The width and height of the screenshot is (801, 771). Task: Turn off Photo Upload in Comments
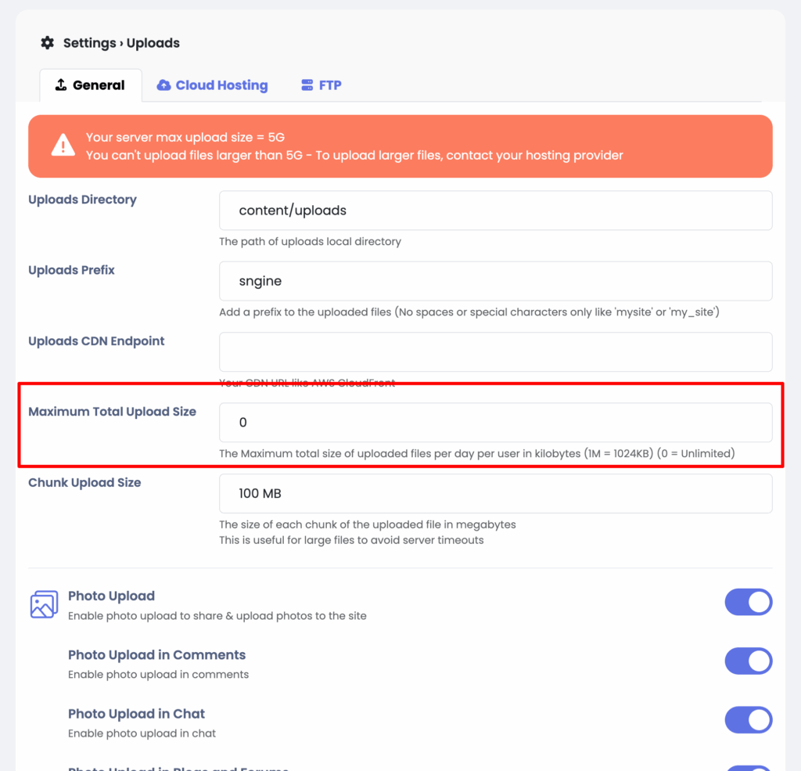[748, 661]
